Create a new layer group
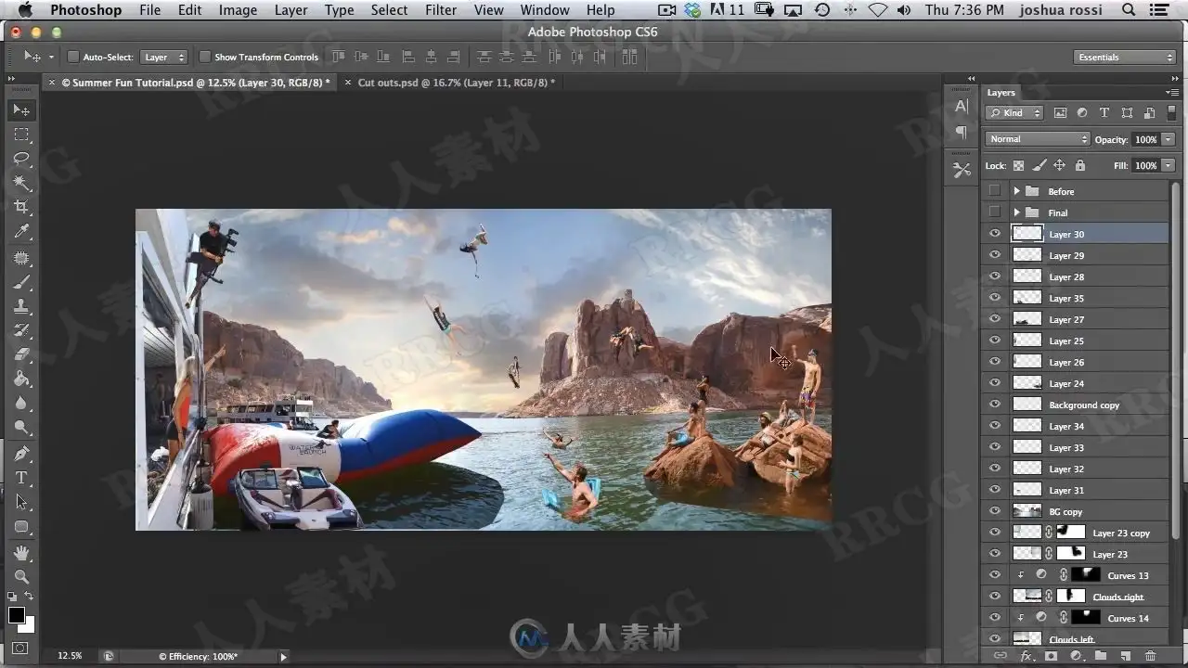The image size is (1188, 668). 1102,656
